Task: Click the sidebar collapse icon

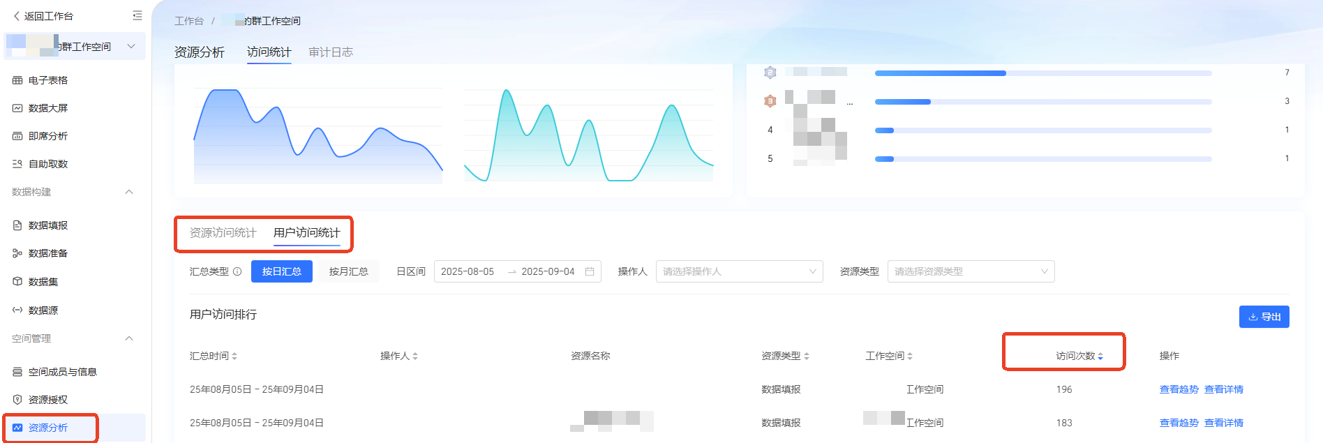Action: click(137, 15)
